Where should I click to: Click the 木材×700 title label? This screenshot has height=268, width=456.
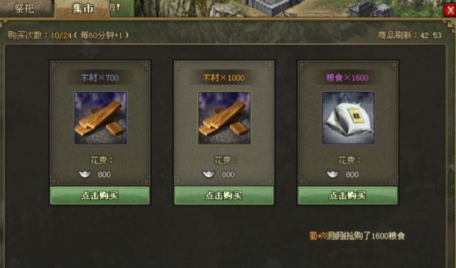tap(100, 77)
